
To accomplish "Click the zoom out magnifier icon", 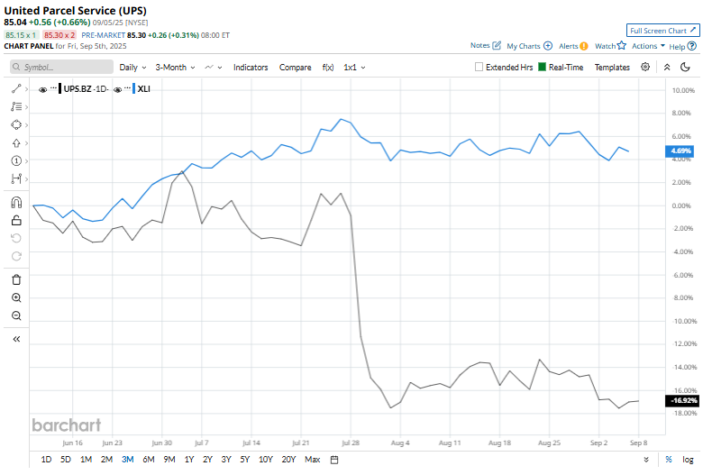I will [x=16, y=315].
